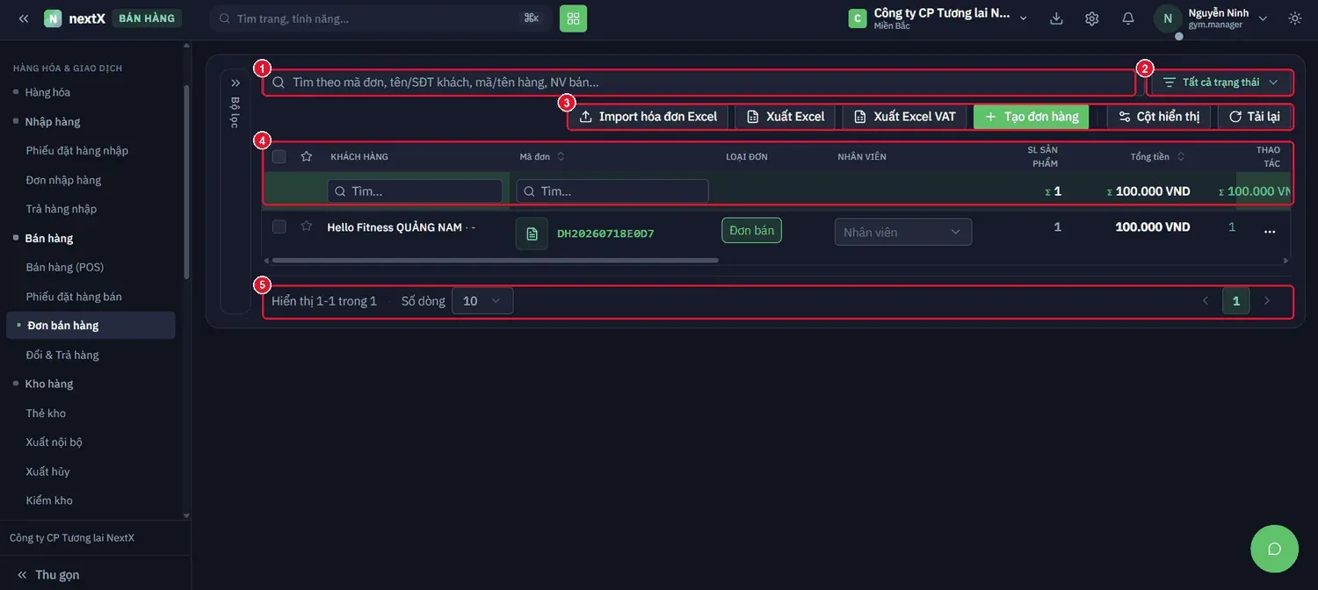The height and width of the screenshot is (590, 1318).
Task: Open the Nguyễn Ninh user account menu
Action: [1213, 18]
